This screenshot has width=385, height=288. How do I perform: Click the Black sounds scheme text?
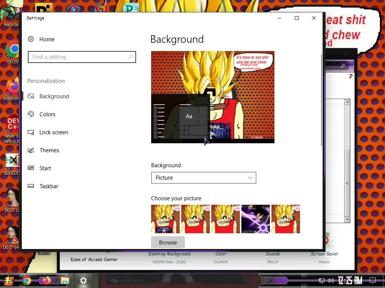273,262
